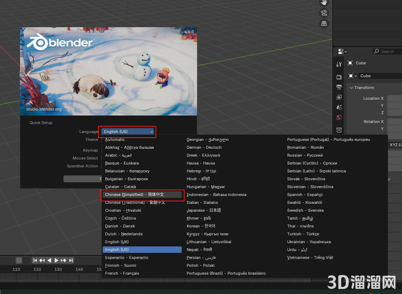This screenshot has height=294, width=402.
Task: Open the View Layer properties tab
Action: pyautogui.click(x=339, y=97)
